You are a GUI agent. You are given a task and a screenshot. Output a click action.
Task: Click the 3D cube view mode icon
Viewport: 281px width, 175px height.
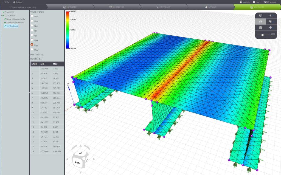pos(260,16)
